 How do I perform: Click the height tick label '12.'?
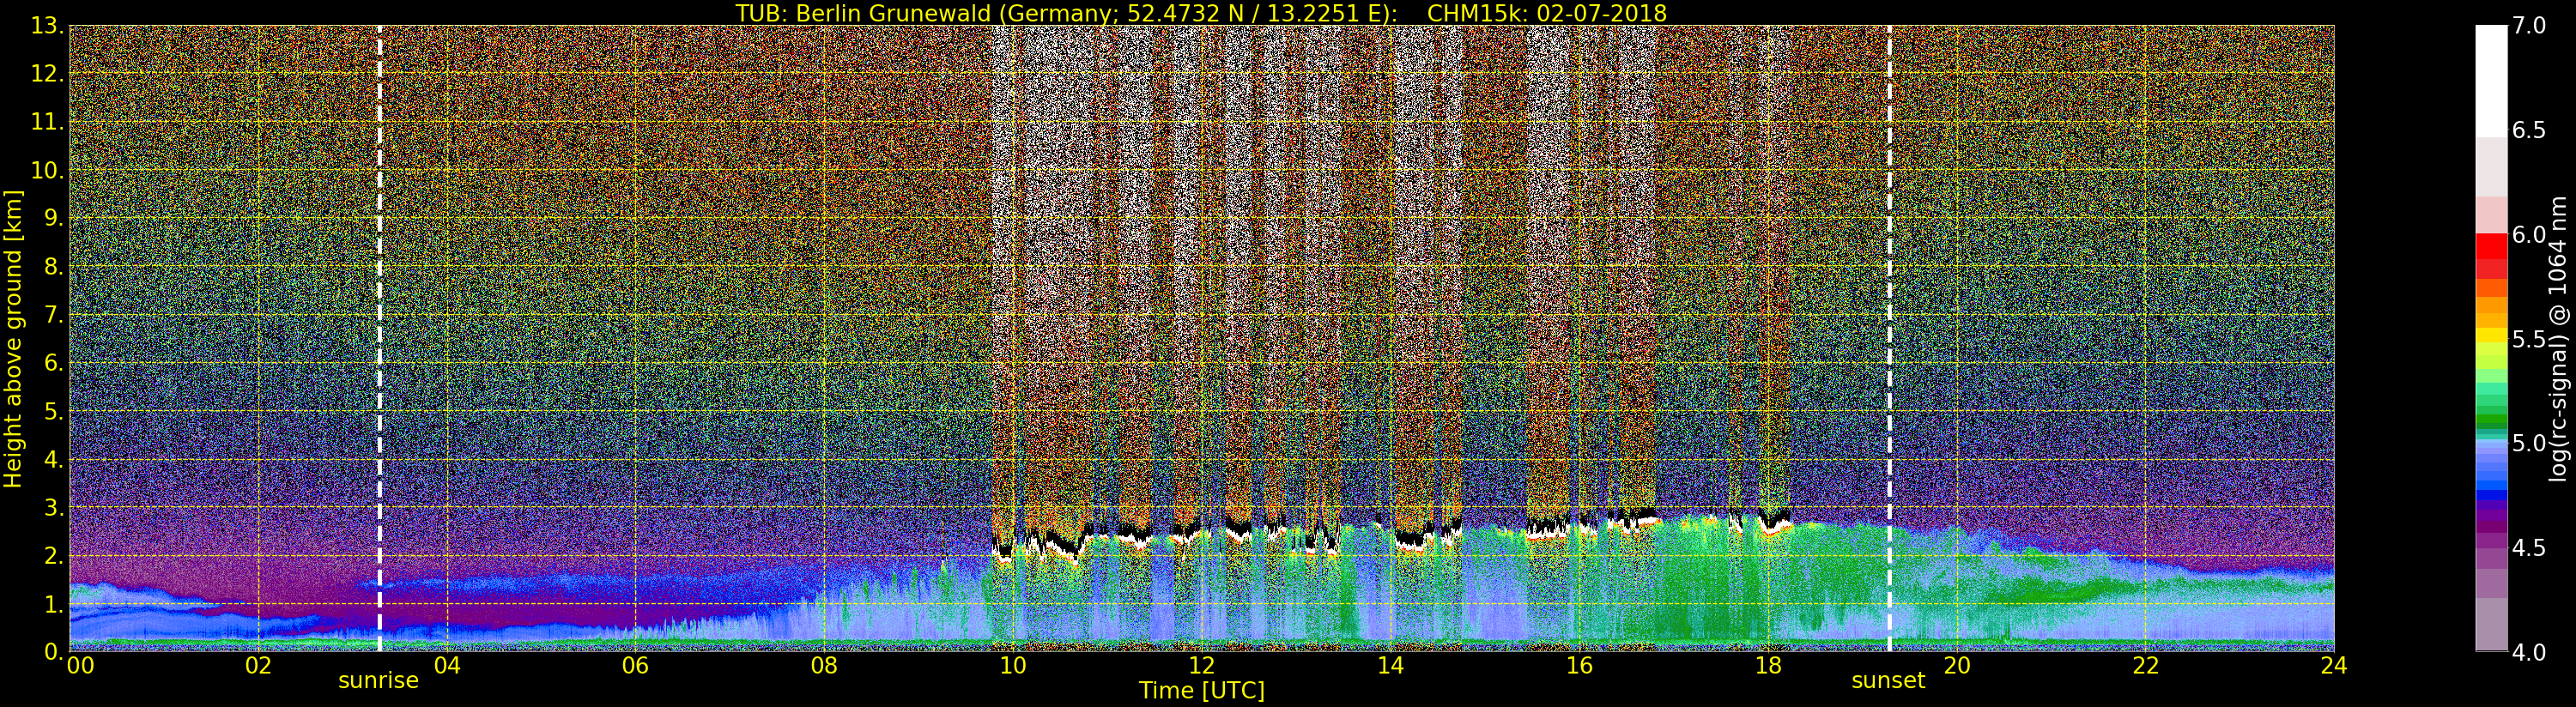tap(47, 74)
